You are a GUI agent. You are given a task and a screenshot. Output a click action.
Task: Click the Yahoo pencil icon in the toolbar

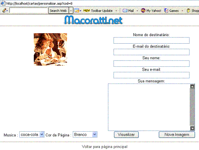pos(4,10)
